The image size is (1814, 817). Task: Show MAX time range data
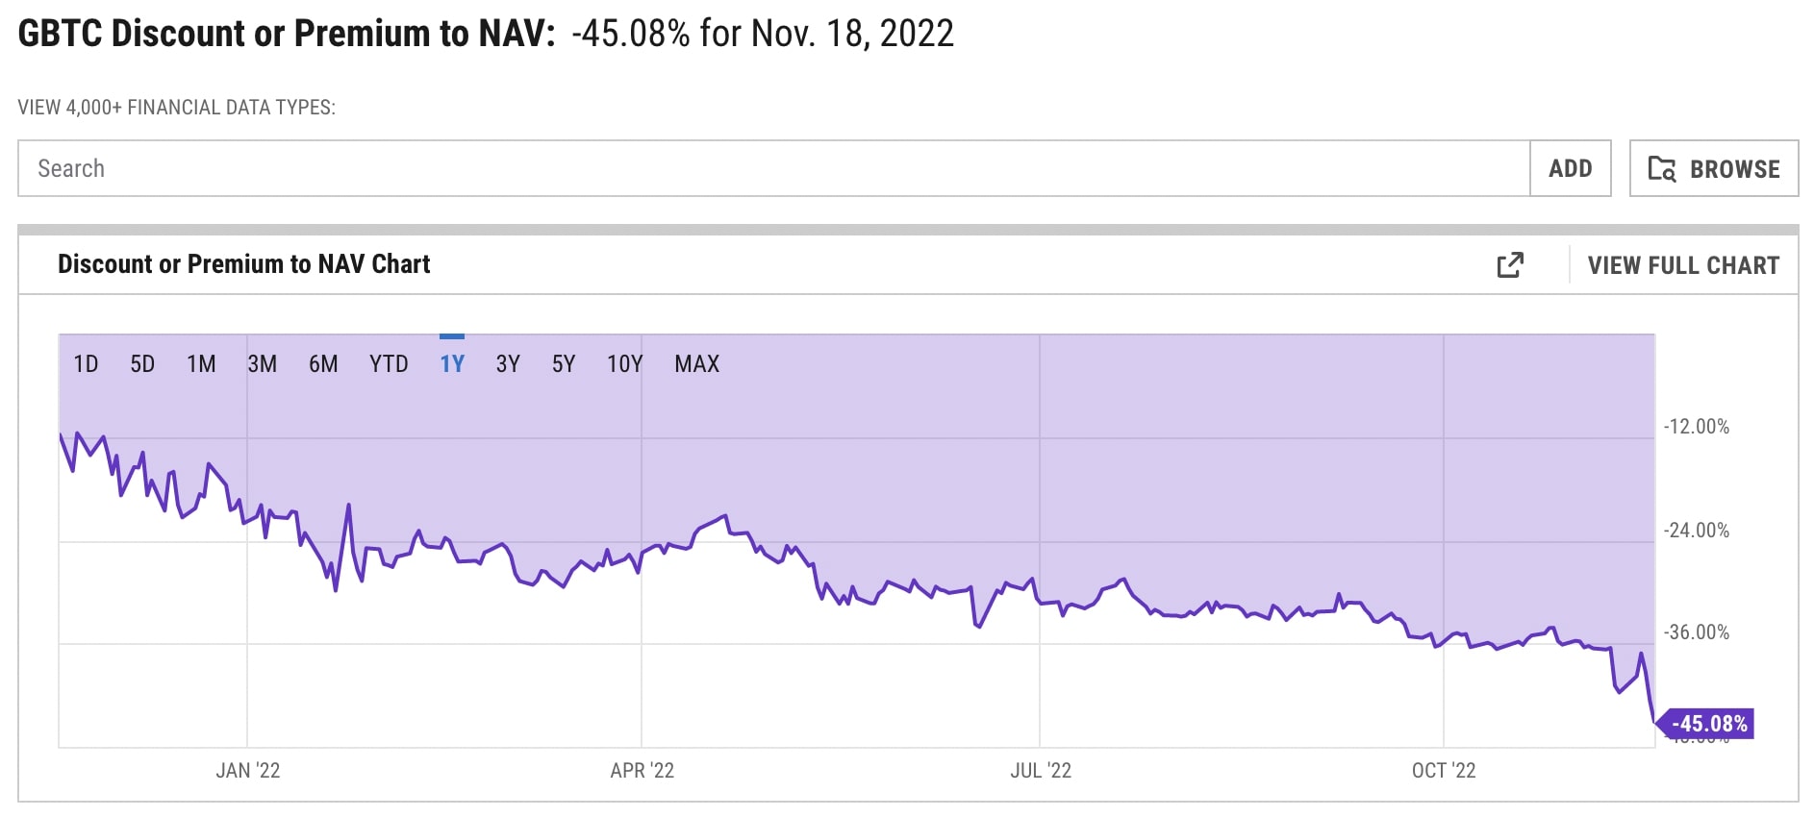tap(697, 364)
